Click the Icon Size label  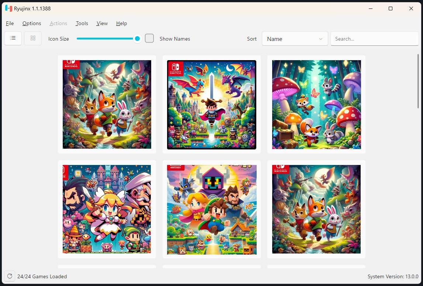tap(59, 39)
